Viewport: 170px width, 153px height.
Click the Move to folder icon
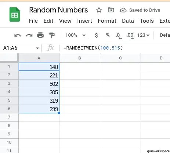tap(111, 10)
